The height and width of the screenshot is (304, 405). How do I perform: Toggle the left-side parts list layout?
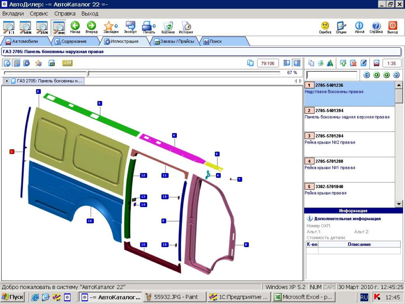coord(287,63)
